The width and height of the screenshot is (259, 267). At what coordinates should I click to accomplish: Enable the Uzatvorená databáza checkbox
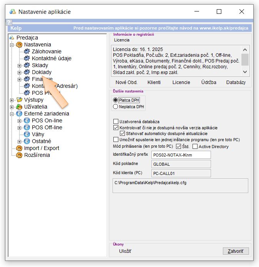[116, 121]
